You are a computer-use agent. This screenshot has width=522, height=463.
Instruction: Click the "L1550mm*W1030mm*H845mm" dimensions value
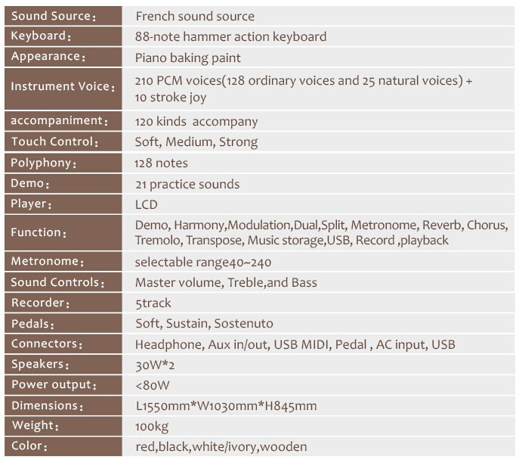[x=226, y=406]
